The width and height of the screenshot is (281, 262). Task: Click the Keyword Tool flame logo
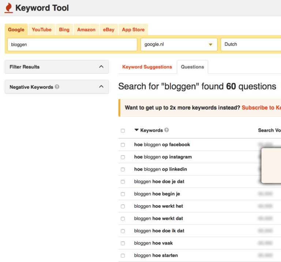tap(9, 8)
